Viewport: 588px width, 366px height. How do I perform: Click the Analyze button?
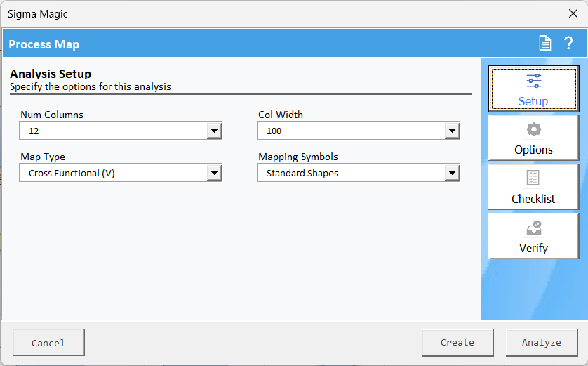coord(541,343)
